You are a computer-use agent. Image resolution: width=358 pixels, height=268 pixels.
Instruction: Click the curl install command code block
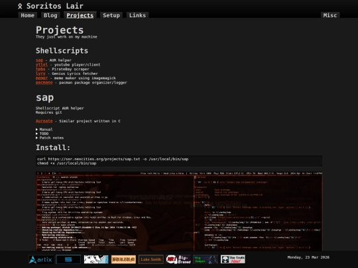point(179,161)
